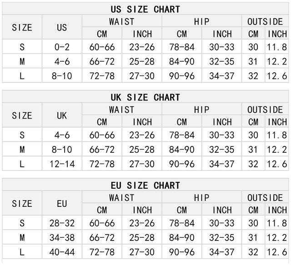
Task: Click the US column header in the US chart
Action: (x=62, y=27)
